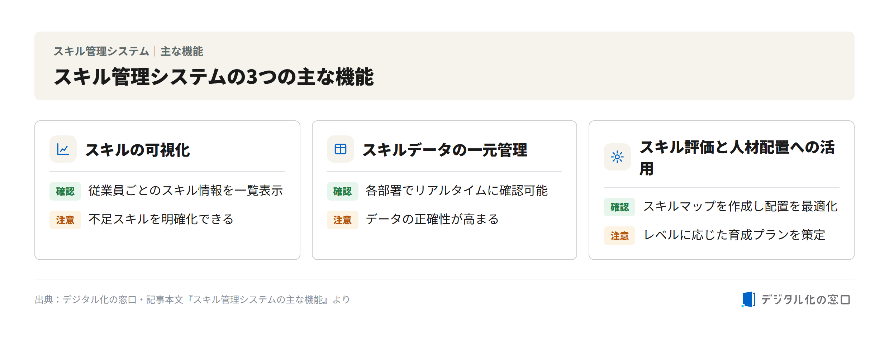Select the スキルデータの一元管理 heading
889x341 pixels.
point(445,150)
